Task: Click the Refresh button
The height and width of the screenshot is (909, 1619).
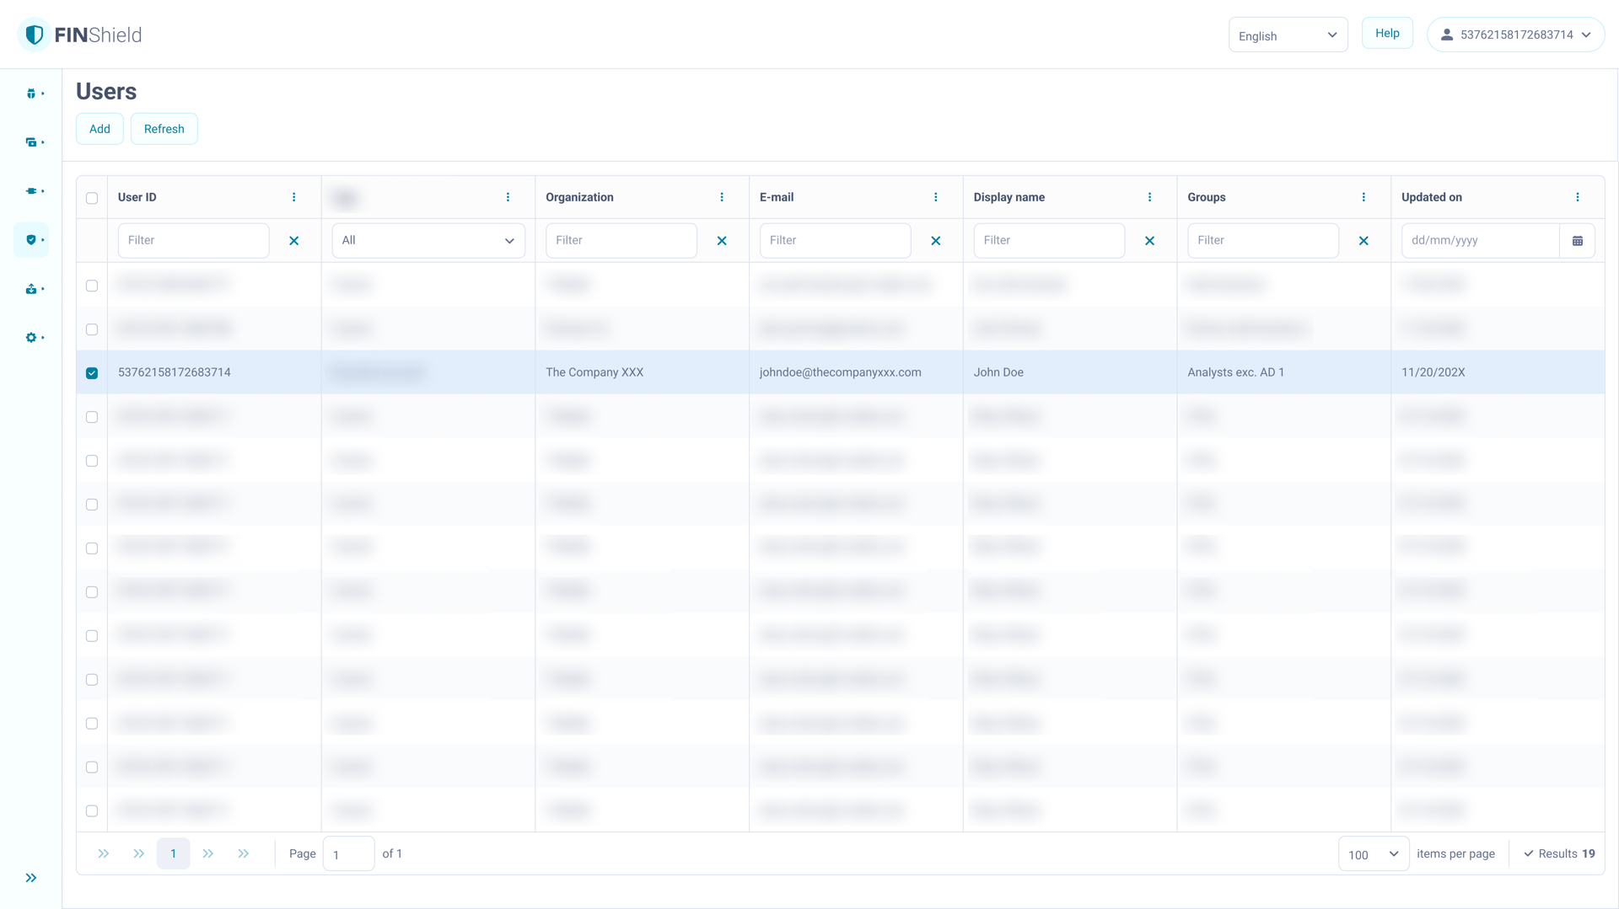Action: point(164,129)
